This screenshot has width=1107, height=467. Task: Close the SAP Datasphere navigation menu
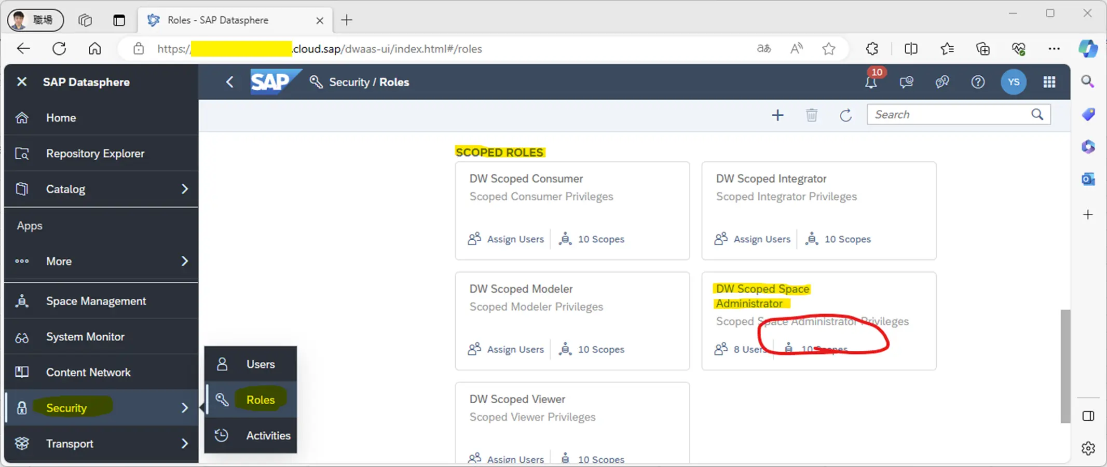(21, 82)
